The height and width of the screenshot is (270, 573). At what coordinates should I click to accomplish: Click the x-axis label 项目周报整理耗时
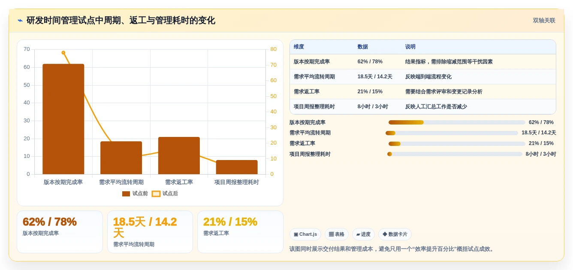(x=237, y=182)
